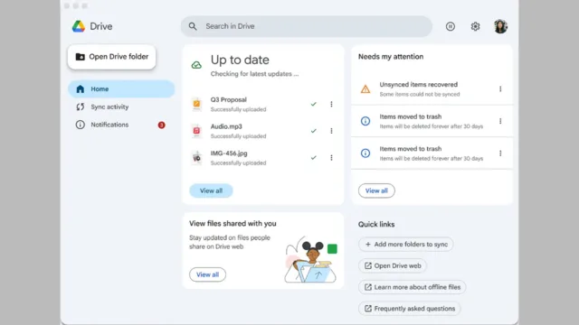Click the Audio.mp3 file icon
579x325 pixels.
click(196, 131)
